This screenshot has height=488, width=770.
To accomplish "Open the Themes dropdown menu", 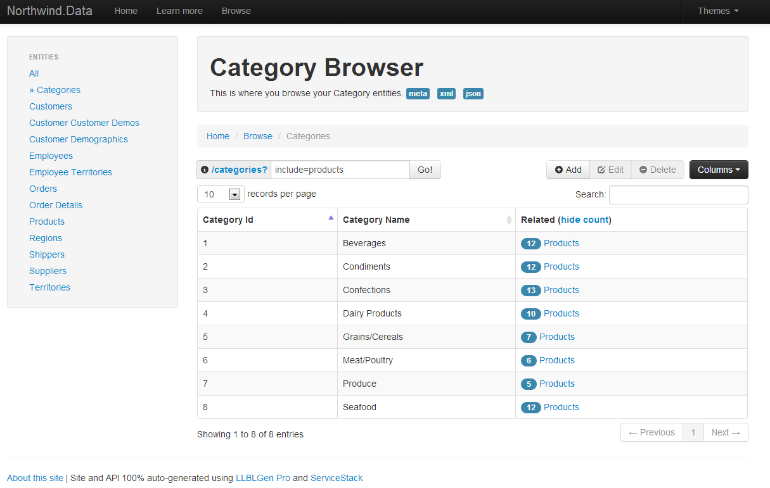I will 717,11.
